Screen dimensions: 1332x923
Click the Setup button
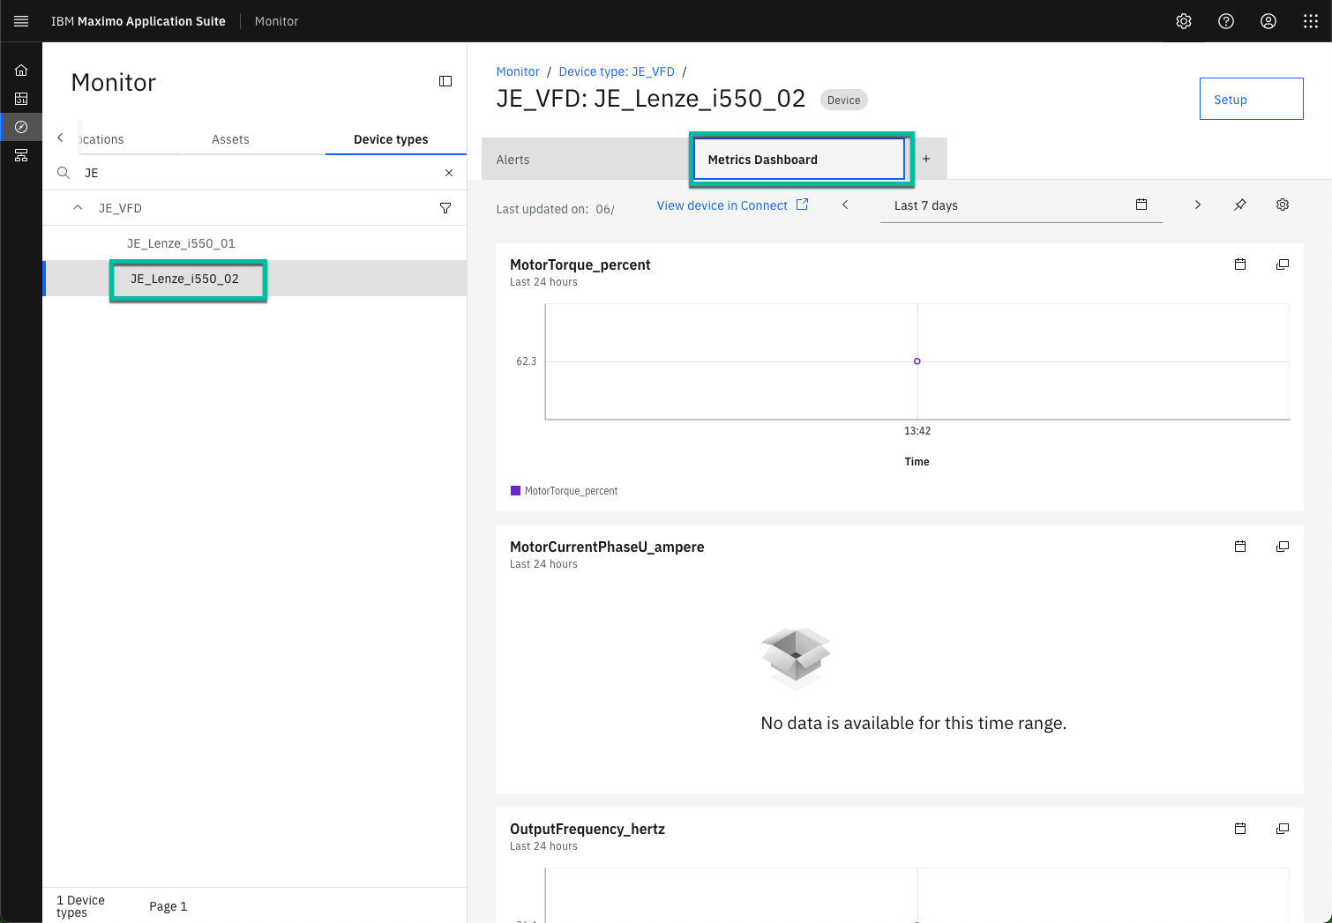coord(1251,99)
